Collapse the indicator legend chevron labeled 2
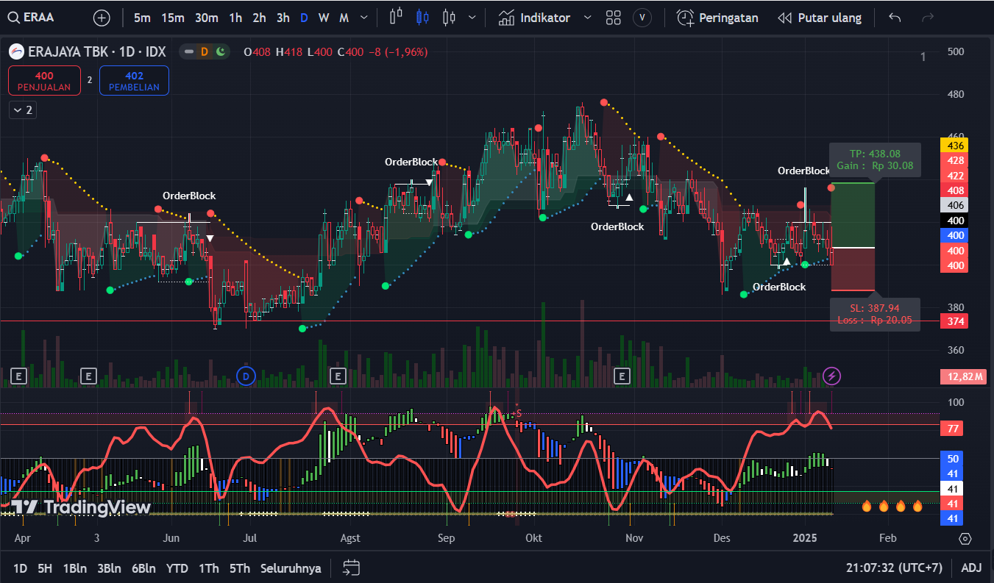 (x=23, y=110)
